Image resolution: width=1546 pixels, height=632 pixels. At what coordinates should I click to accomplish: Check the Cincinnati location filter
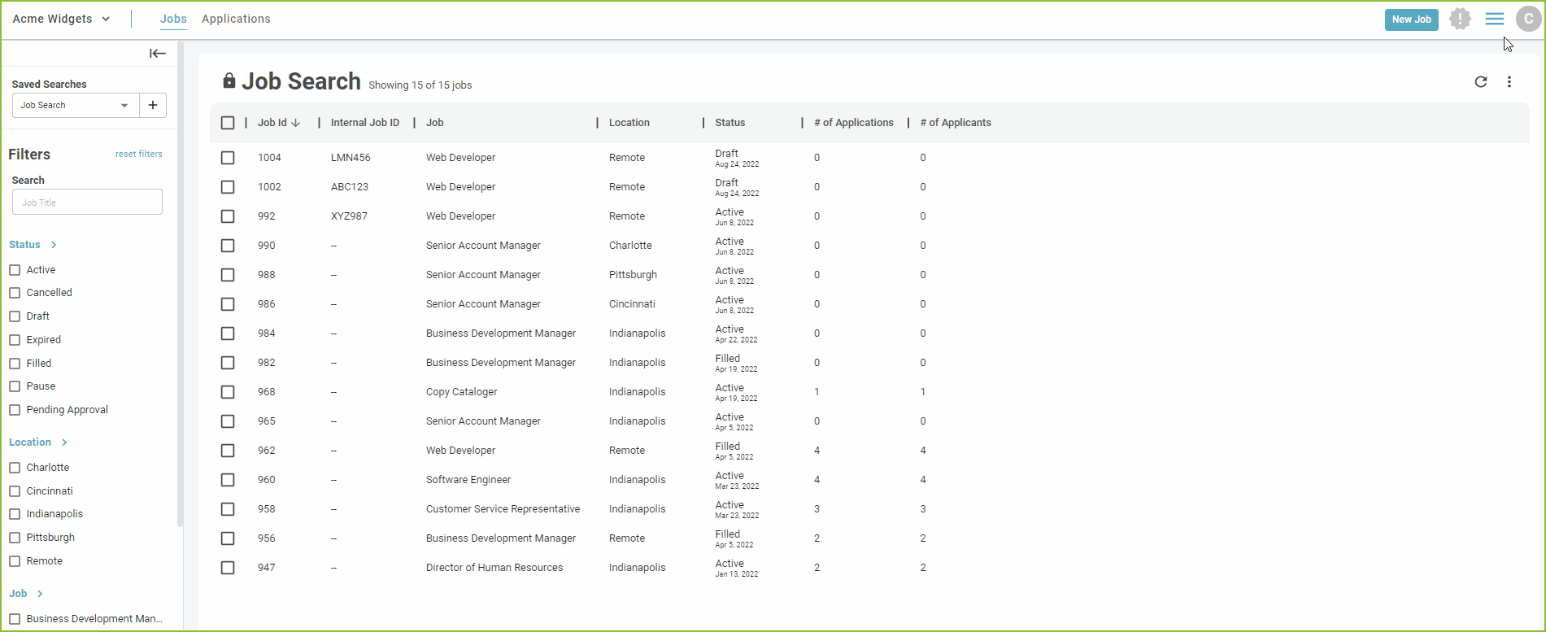[x=15, y=491]
